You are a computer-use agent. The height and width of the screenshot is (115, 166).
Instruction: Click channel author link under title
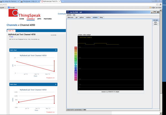[12, 37]
